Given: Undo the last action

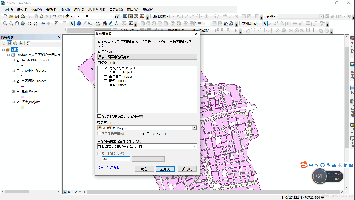Looking at the screenshot, I should pyautogui.click(x=54, y=16).
